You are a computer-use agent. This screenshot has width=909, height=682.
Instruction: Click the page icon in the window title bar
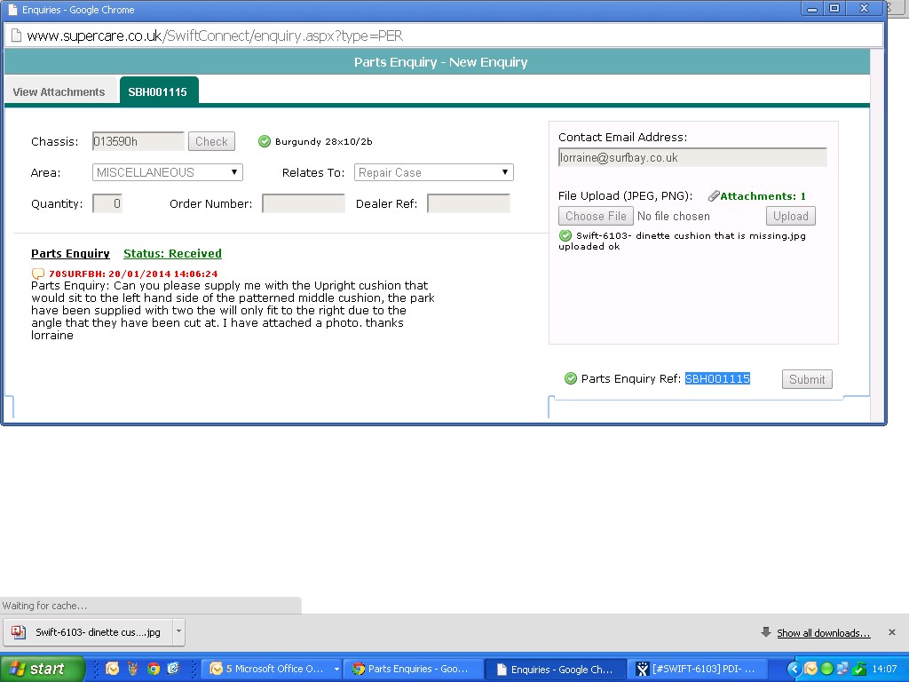[12, 10]
